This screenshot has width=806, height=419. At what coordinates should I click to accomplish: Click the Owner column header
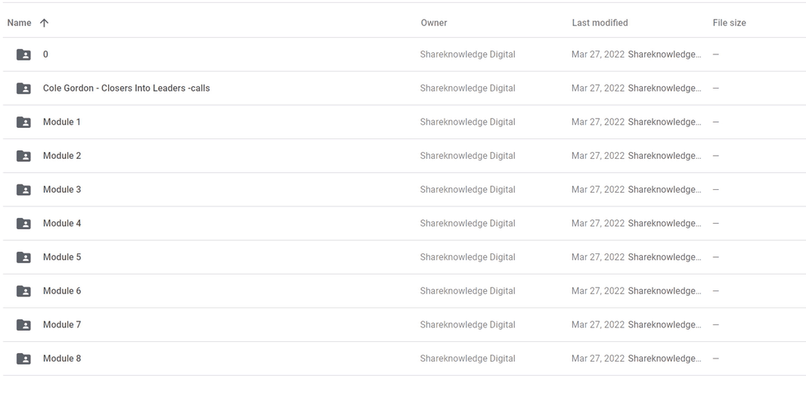(434, 23)
